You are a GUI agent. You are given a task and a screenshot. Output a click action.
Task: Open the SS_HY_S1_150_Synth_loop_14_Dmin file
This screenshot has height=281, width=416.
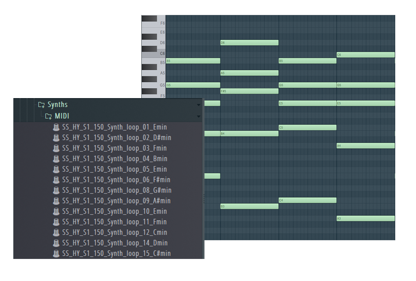click(x=115, y=243)
